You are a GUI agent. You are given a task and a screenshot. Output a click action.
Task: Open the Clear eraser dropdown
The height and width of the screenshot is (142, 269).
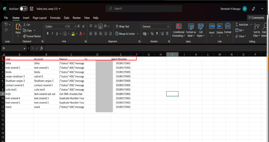click(241, 36)
